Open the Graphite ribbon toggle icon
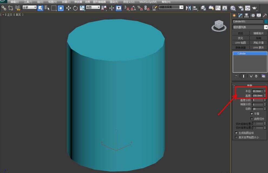 tap(211, 8)
